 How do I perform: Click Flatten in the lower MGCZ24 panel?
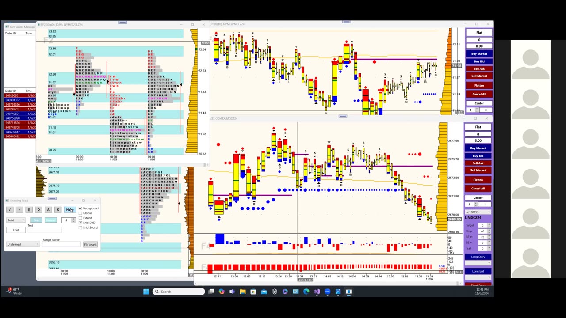tap(478, 180)
